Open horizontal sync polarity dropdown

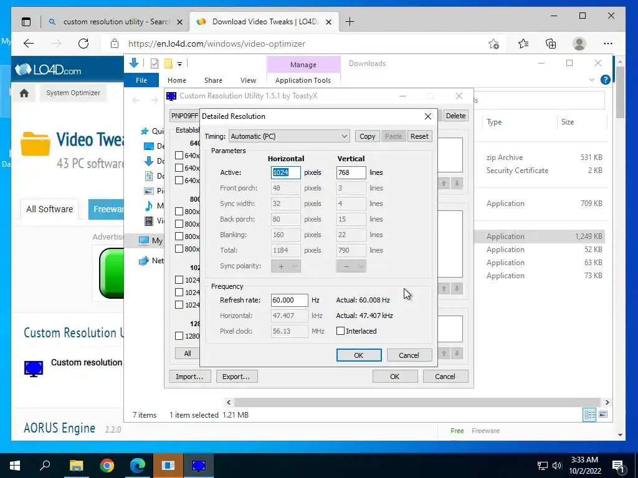click(x=285, y=266)
